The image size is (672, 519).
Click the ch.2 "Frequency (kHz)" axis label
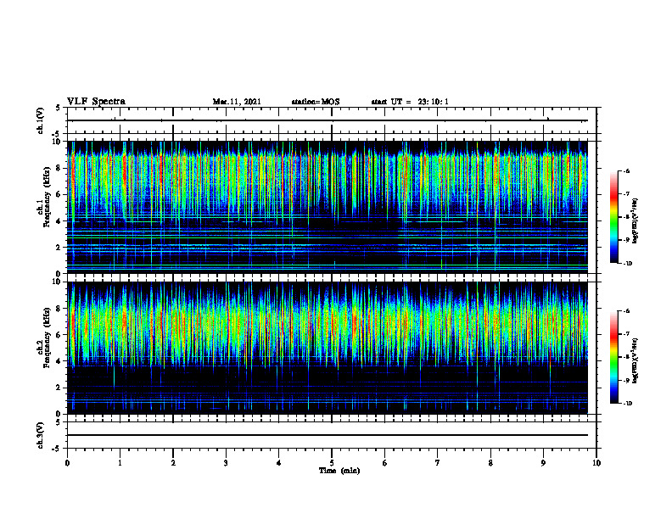tap(47, 338)
